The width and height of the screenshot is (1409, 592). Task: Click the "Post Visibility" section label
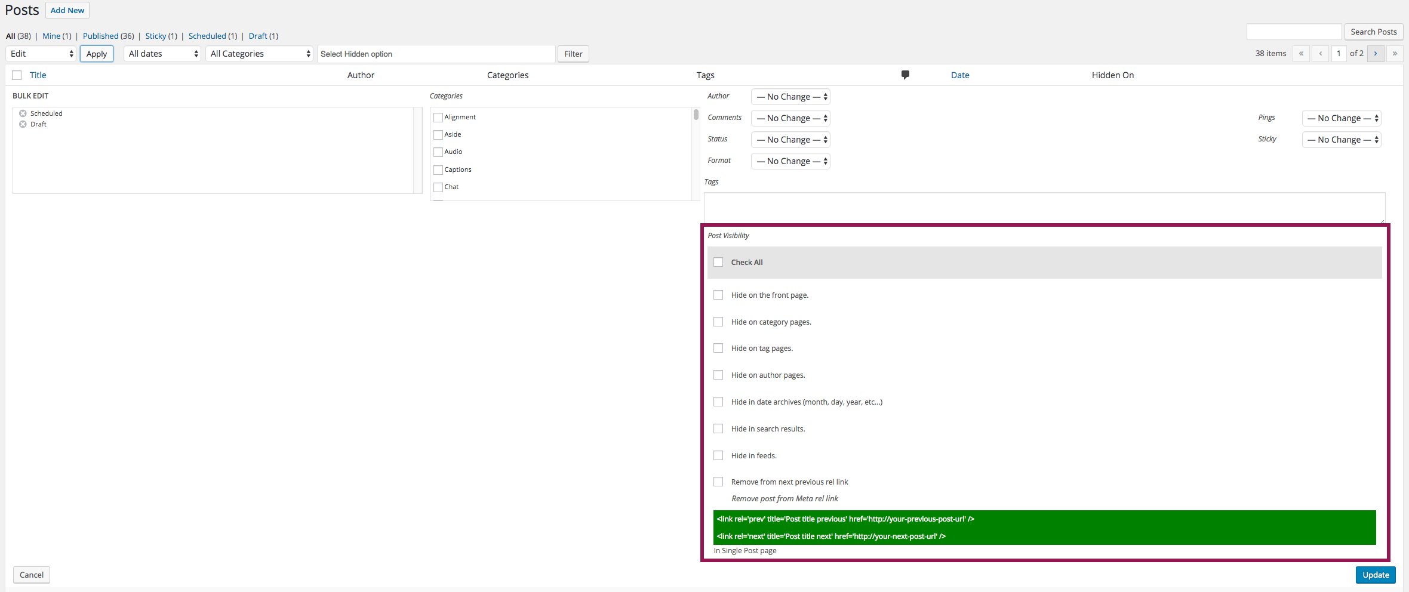point(728,236)
